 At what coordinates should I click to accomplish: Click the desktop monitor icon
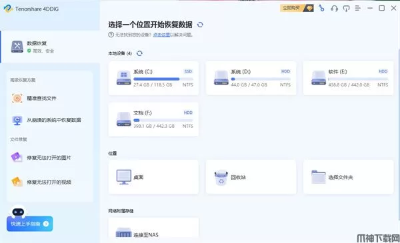124,177
